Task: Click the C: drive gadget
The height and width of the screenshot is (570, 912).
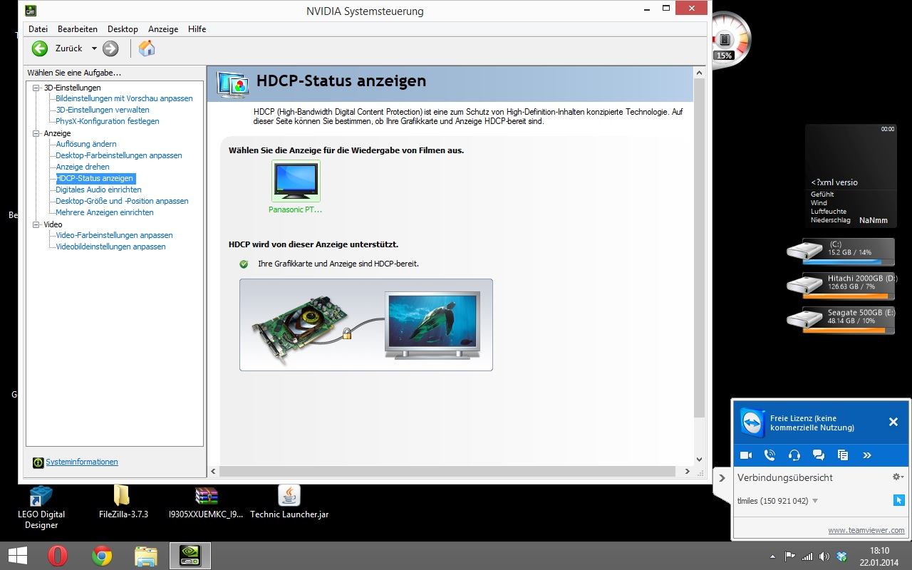Action: click(x=841, y=251)
